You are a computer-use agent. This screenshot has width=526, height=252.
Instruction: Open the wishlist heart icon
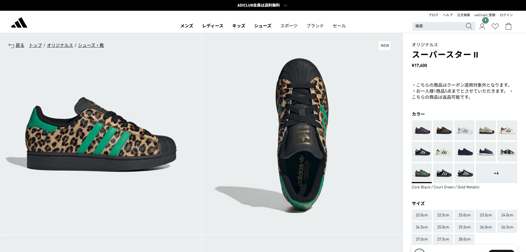coord(495,26)
